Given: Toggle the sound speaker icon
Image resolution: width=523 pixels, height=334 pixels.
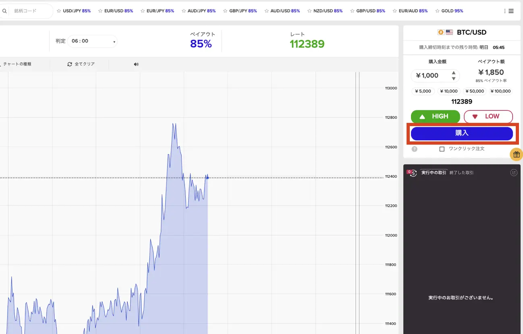Looking at the screenshot, I should [x=136, y=64].
